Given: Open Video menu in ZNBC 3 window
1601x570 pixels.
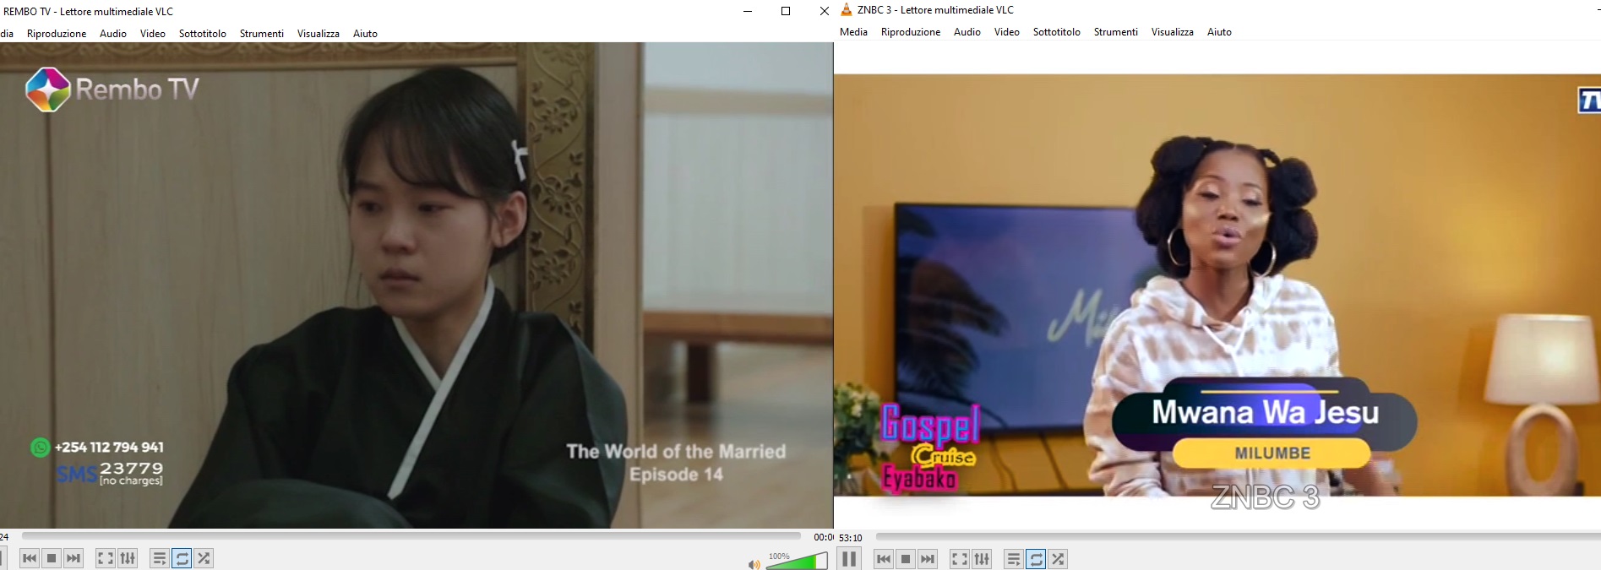Looking at the screenshot, I should point(1007,32).
